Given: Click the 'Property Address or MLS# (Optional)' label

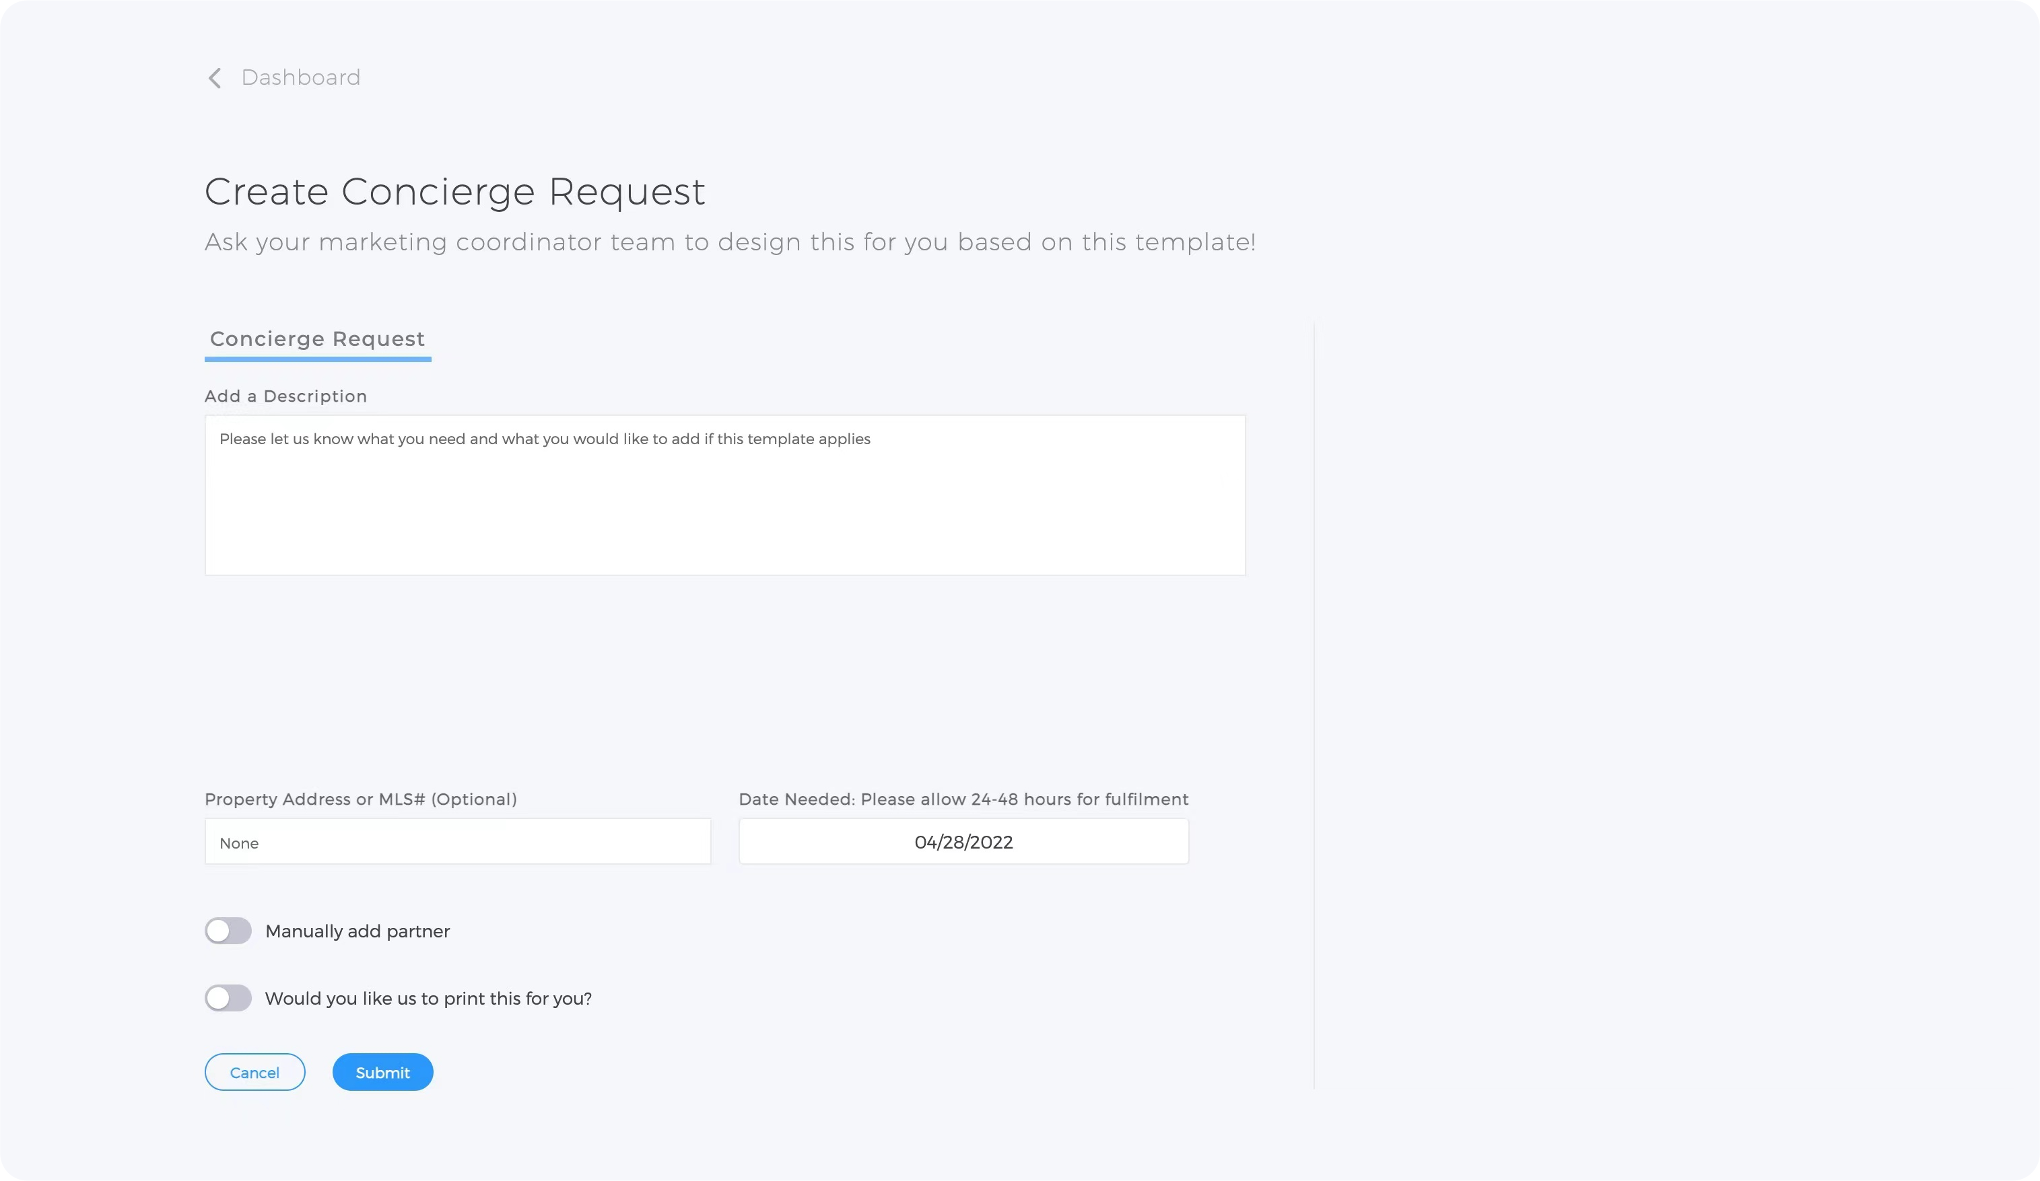Looking at the screenshot, I should pos(360,799).
